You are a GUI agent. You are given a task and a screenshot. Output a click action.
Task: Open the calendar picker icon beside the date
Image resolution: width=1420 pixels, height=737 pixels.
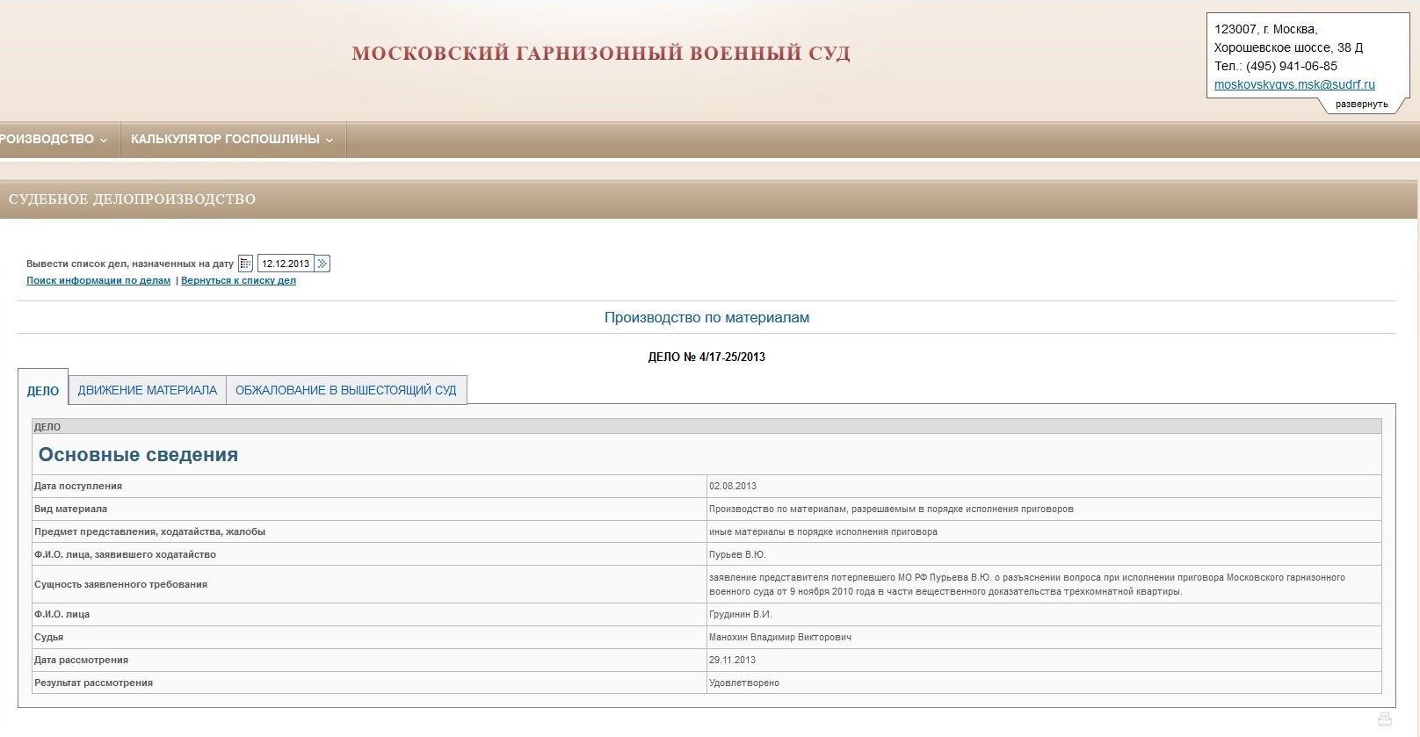(245, 264)
